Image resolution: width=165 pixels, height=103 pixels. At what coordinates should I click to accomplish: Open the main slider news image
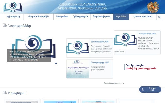[x=34, y=47]
